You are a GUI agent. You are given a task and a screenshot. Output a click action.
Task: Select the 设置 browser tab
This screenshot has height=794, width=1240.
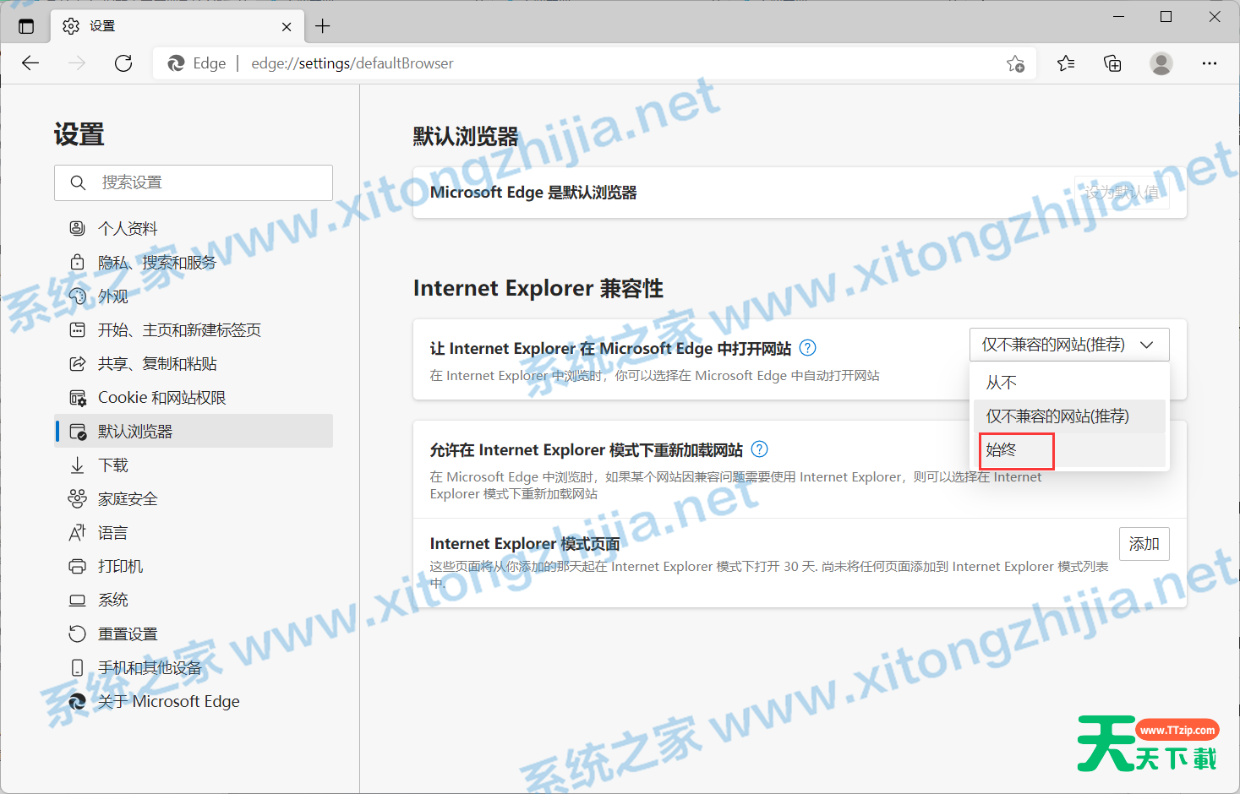point(178,26)
